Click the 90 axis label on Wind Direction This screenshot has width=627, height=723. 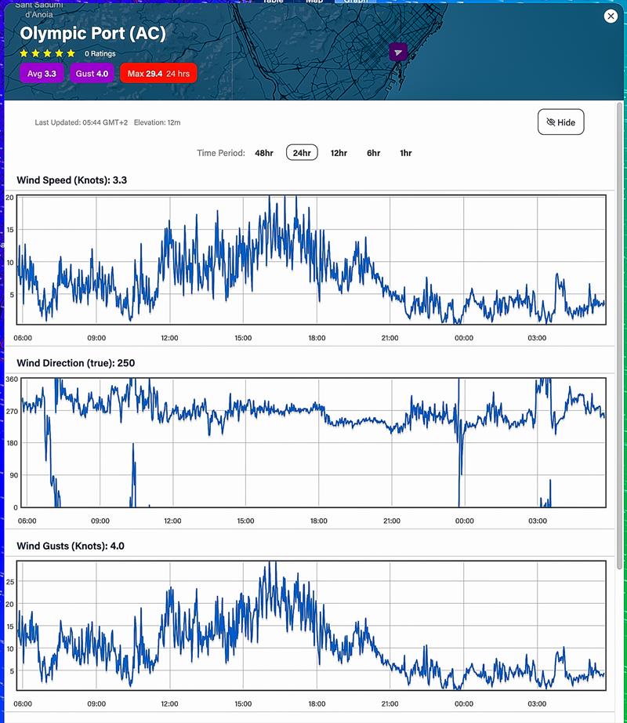[14, 475]
